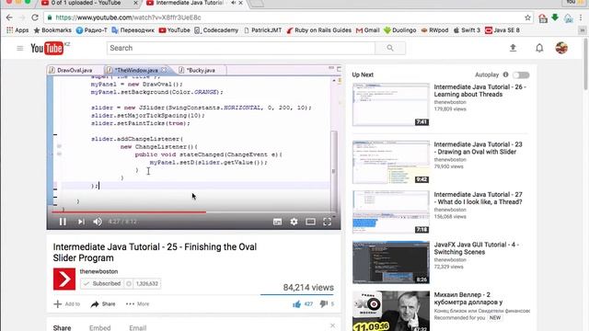Open video subtitles/captions button
This screenshot has height=331, width=589.
tap(277, 222)
